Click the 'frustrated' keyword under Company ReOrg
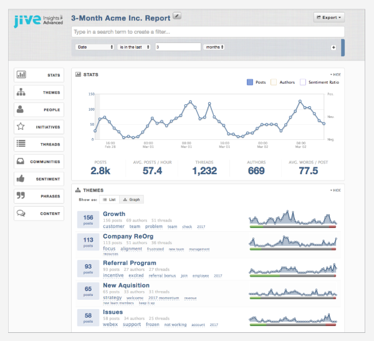374x341 pixels. [155, 249]
